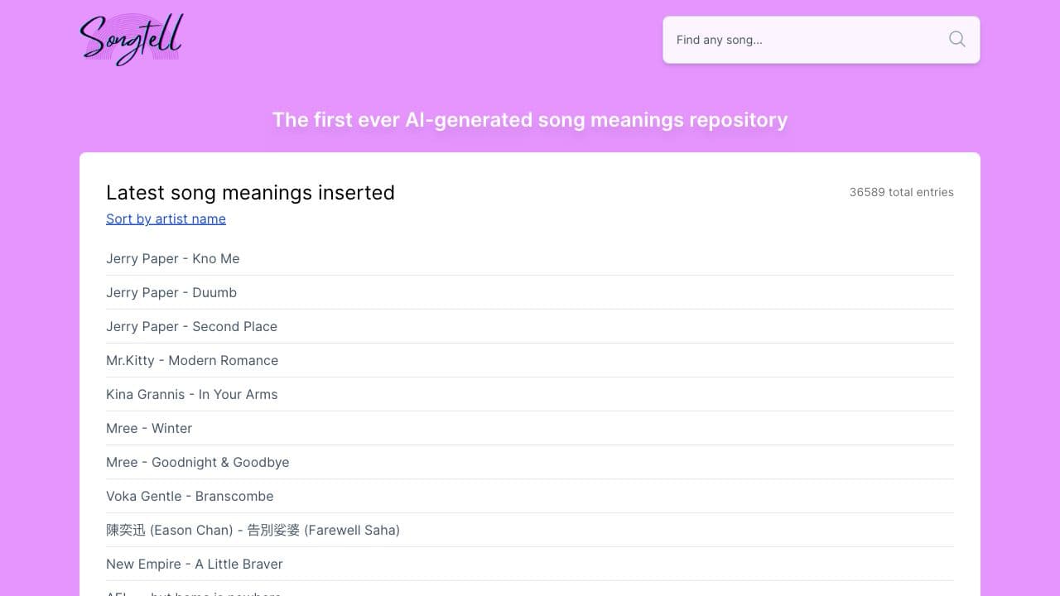This screenshot has width=1060, height=596.
Task: Open Mree - Winter song entry
Action: pos(149,428)
